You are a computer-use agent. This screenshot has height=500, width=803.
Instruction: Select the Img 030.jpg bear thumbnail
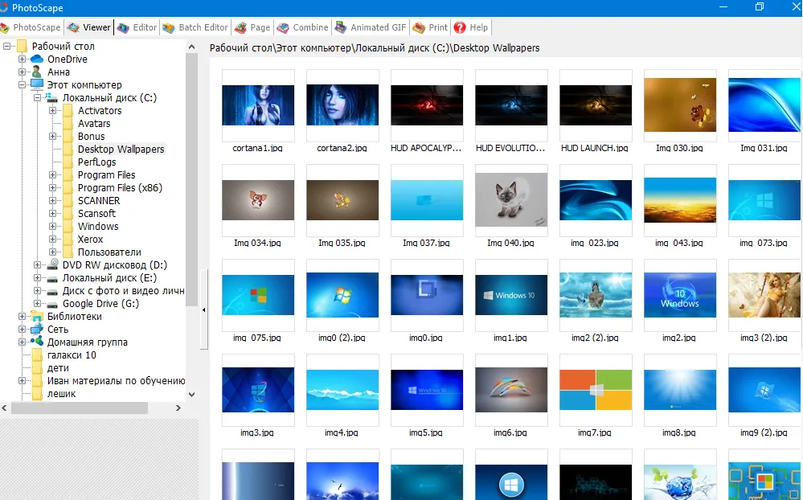click(x=680, y=105)
